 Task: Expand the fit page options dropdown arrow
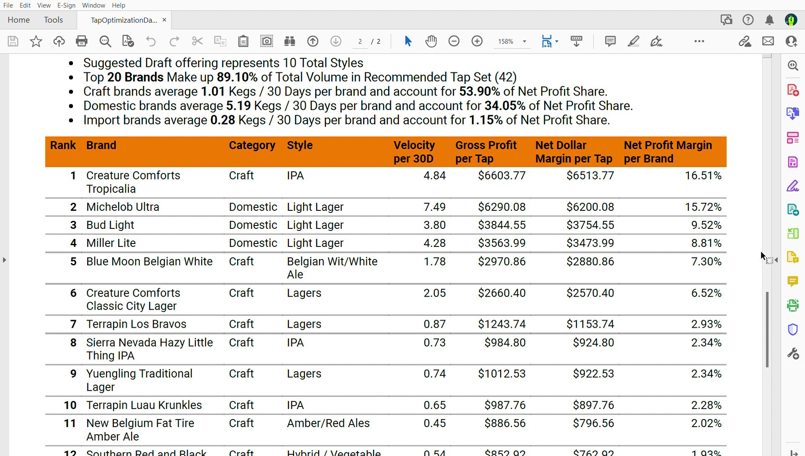point(557,41)
